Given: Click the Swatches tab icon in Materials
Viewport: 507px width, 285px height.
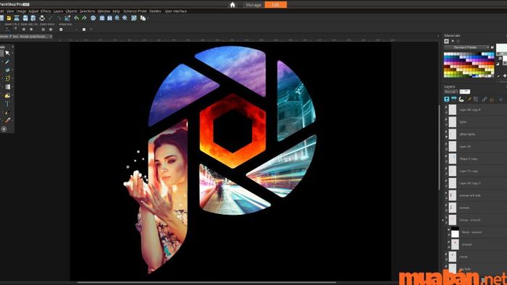Looking at the screenshot, I should coord(447,41).
